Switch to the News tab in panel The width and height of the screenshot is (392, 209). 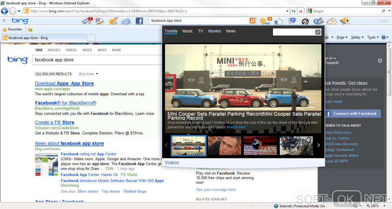[231, 31]
